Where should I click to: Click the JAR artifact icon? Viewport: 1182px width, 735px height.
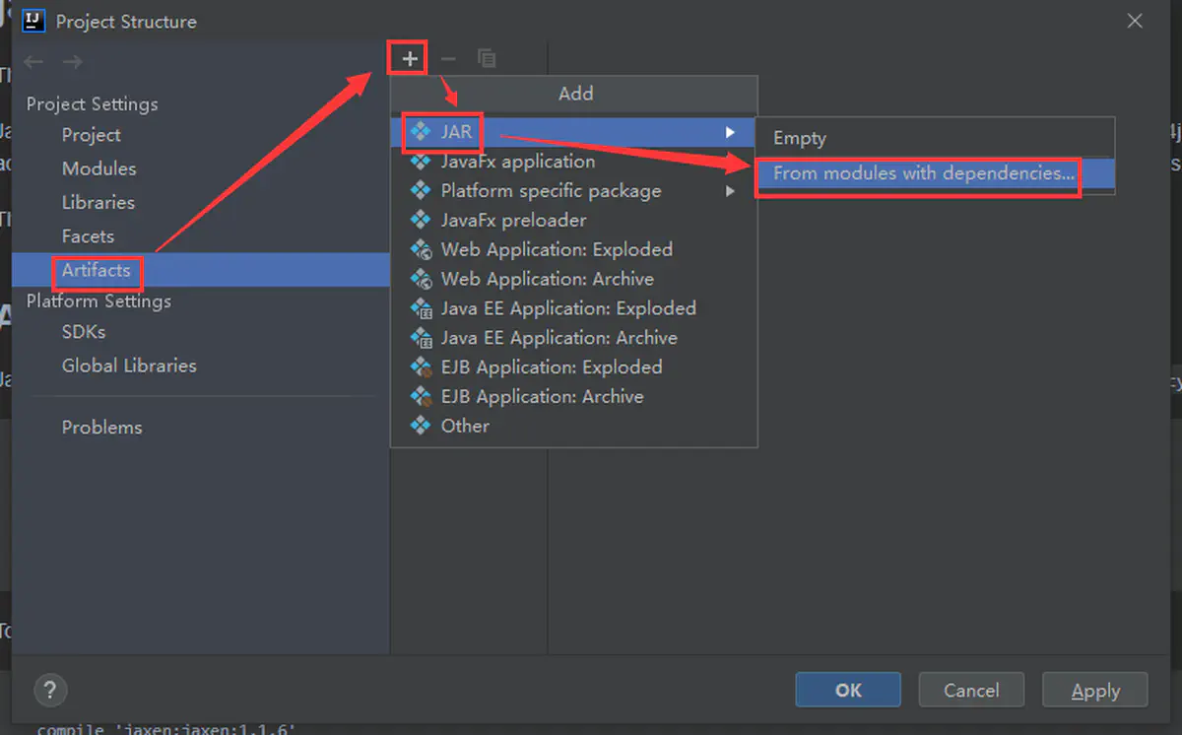pyautogui.click(x=422, y=132)
